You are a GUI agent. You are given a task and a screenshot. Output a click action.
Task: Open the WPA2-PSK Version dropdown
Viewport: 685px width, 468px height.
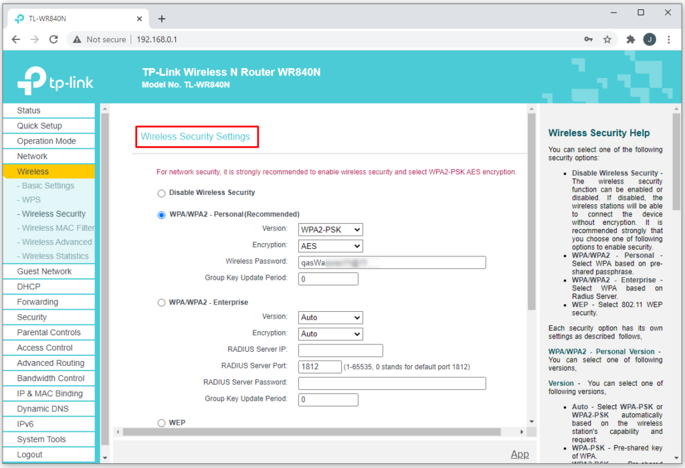point(330,229)
